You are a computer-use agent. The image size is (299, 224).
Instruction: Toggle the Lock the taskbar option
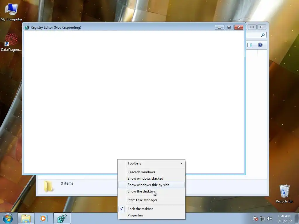tap(152, 209)
